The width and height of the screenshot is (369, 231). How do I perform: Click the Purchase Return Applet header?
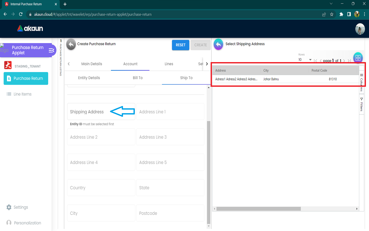[28, 50]
